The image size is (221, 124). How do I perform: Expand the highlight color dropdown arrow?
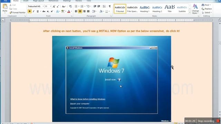pos(66,11)
